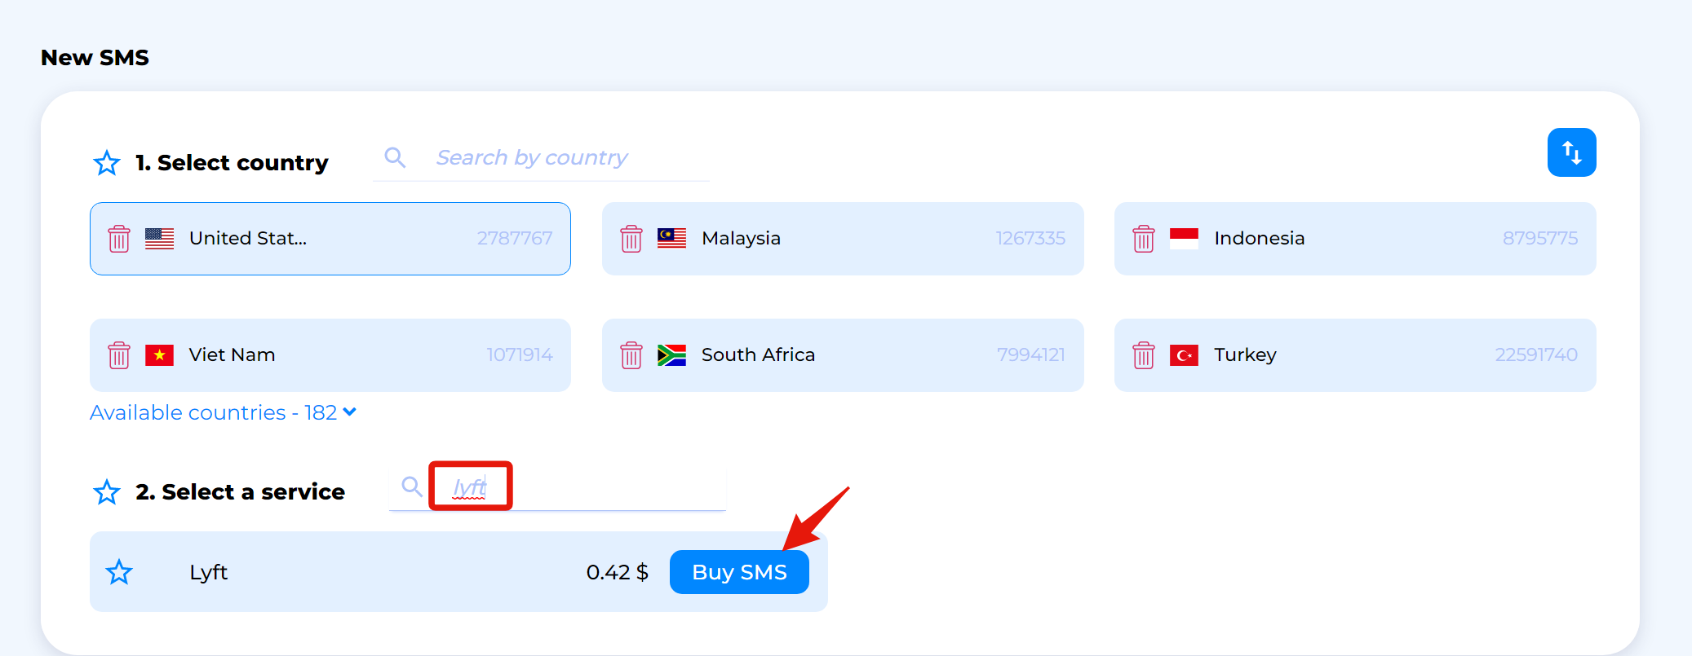Click the trash icon beside Indonesia
Image resolution: width=1692 pixels, height=656 pixels.
tap(1144, 239)
